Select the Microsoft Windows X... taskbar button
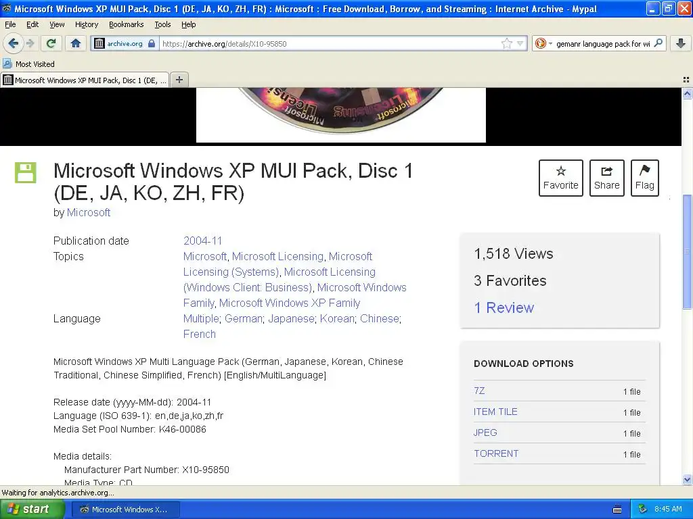Image resolution: width=693 pixels, height=519 pixels. pyautogui.click(x=125, y=510)
